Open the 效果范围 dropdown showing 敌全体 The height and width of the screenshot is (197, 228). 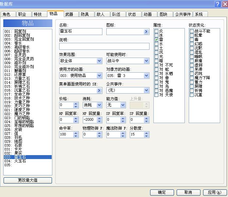tap(81, 61)
